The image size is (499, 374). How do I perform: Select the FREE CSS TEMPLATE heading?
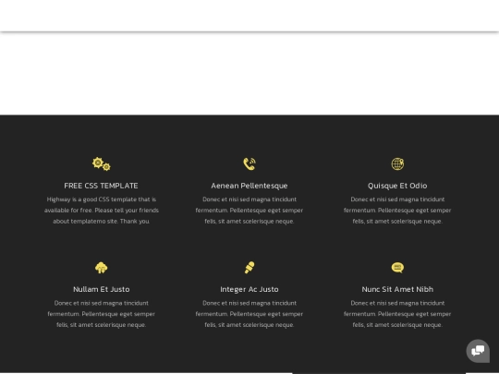coord(102,186)
